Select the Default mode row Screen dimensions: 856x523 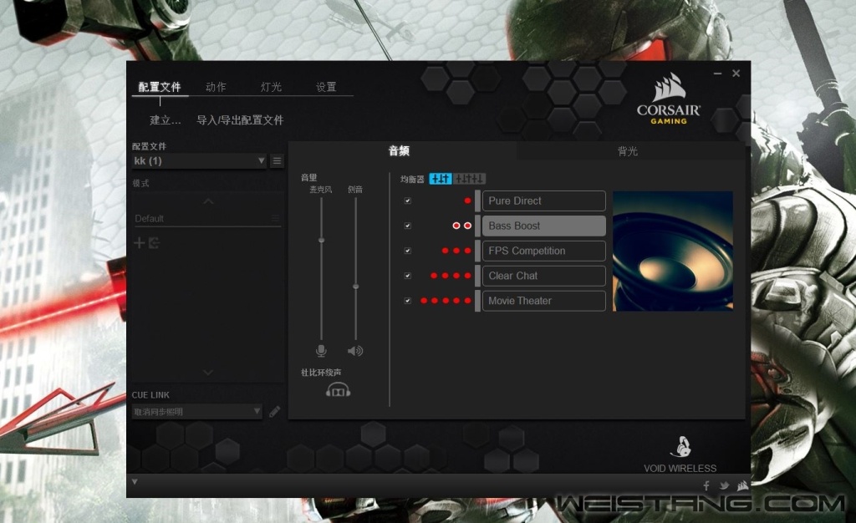[207, 219]
